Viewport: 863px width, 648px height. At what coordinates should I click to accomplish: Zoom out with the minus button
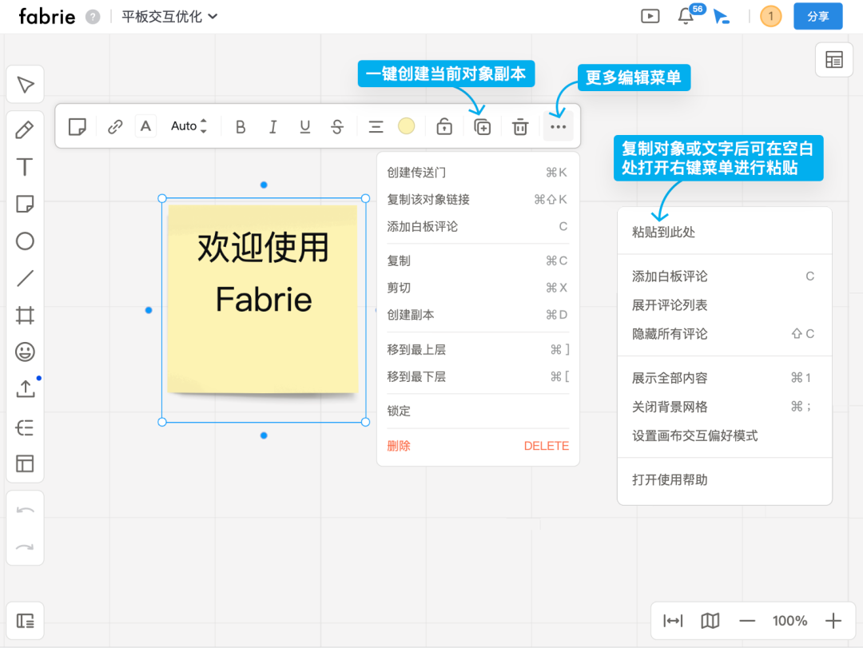click(747, 621)
